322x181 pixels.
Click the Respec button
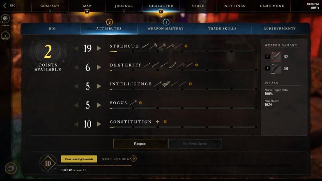[140, 144]
